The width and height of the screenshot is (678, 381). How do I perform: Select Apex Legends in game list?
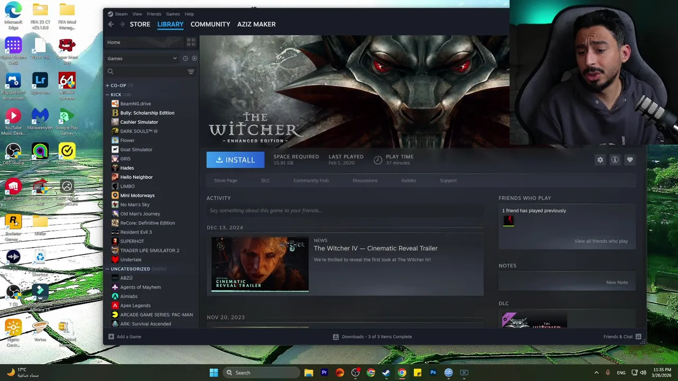[x=135, y=305]
